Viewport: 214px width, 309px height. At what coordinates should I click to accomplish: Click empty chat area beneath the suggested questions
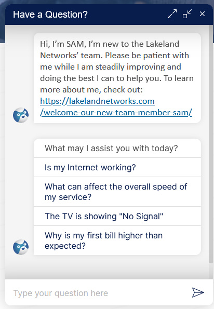coord(106,267)
